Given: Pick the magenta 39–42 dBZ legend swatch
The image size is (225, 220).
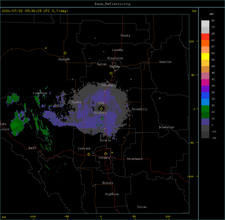Looking at the screenshot, I should coord(205,83).
